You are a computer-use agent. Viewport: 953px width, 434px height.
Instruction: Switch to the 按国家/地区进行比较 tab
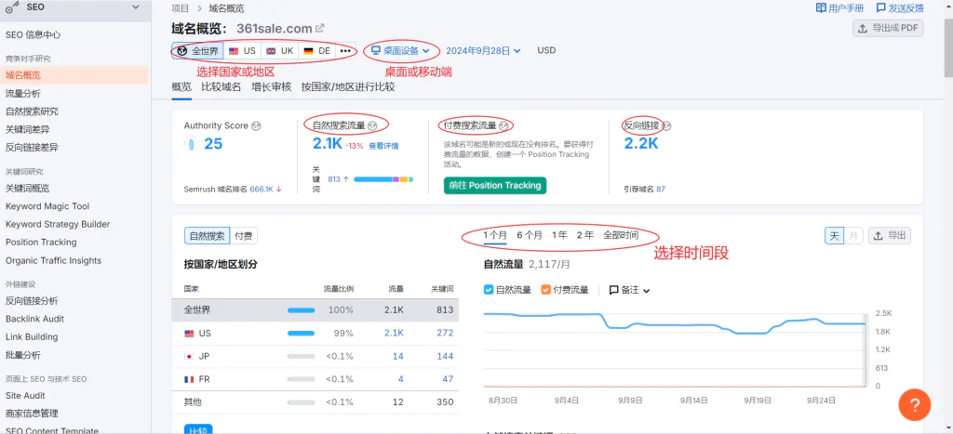point(348,86)
